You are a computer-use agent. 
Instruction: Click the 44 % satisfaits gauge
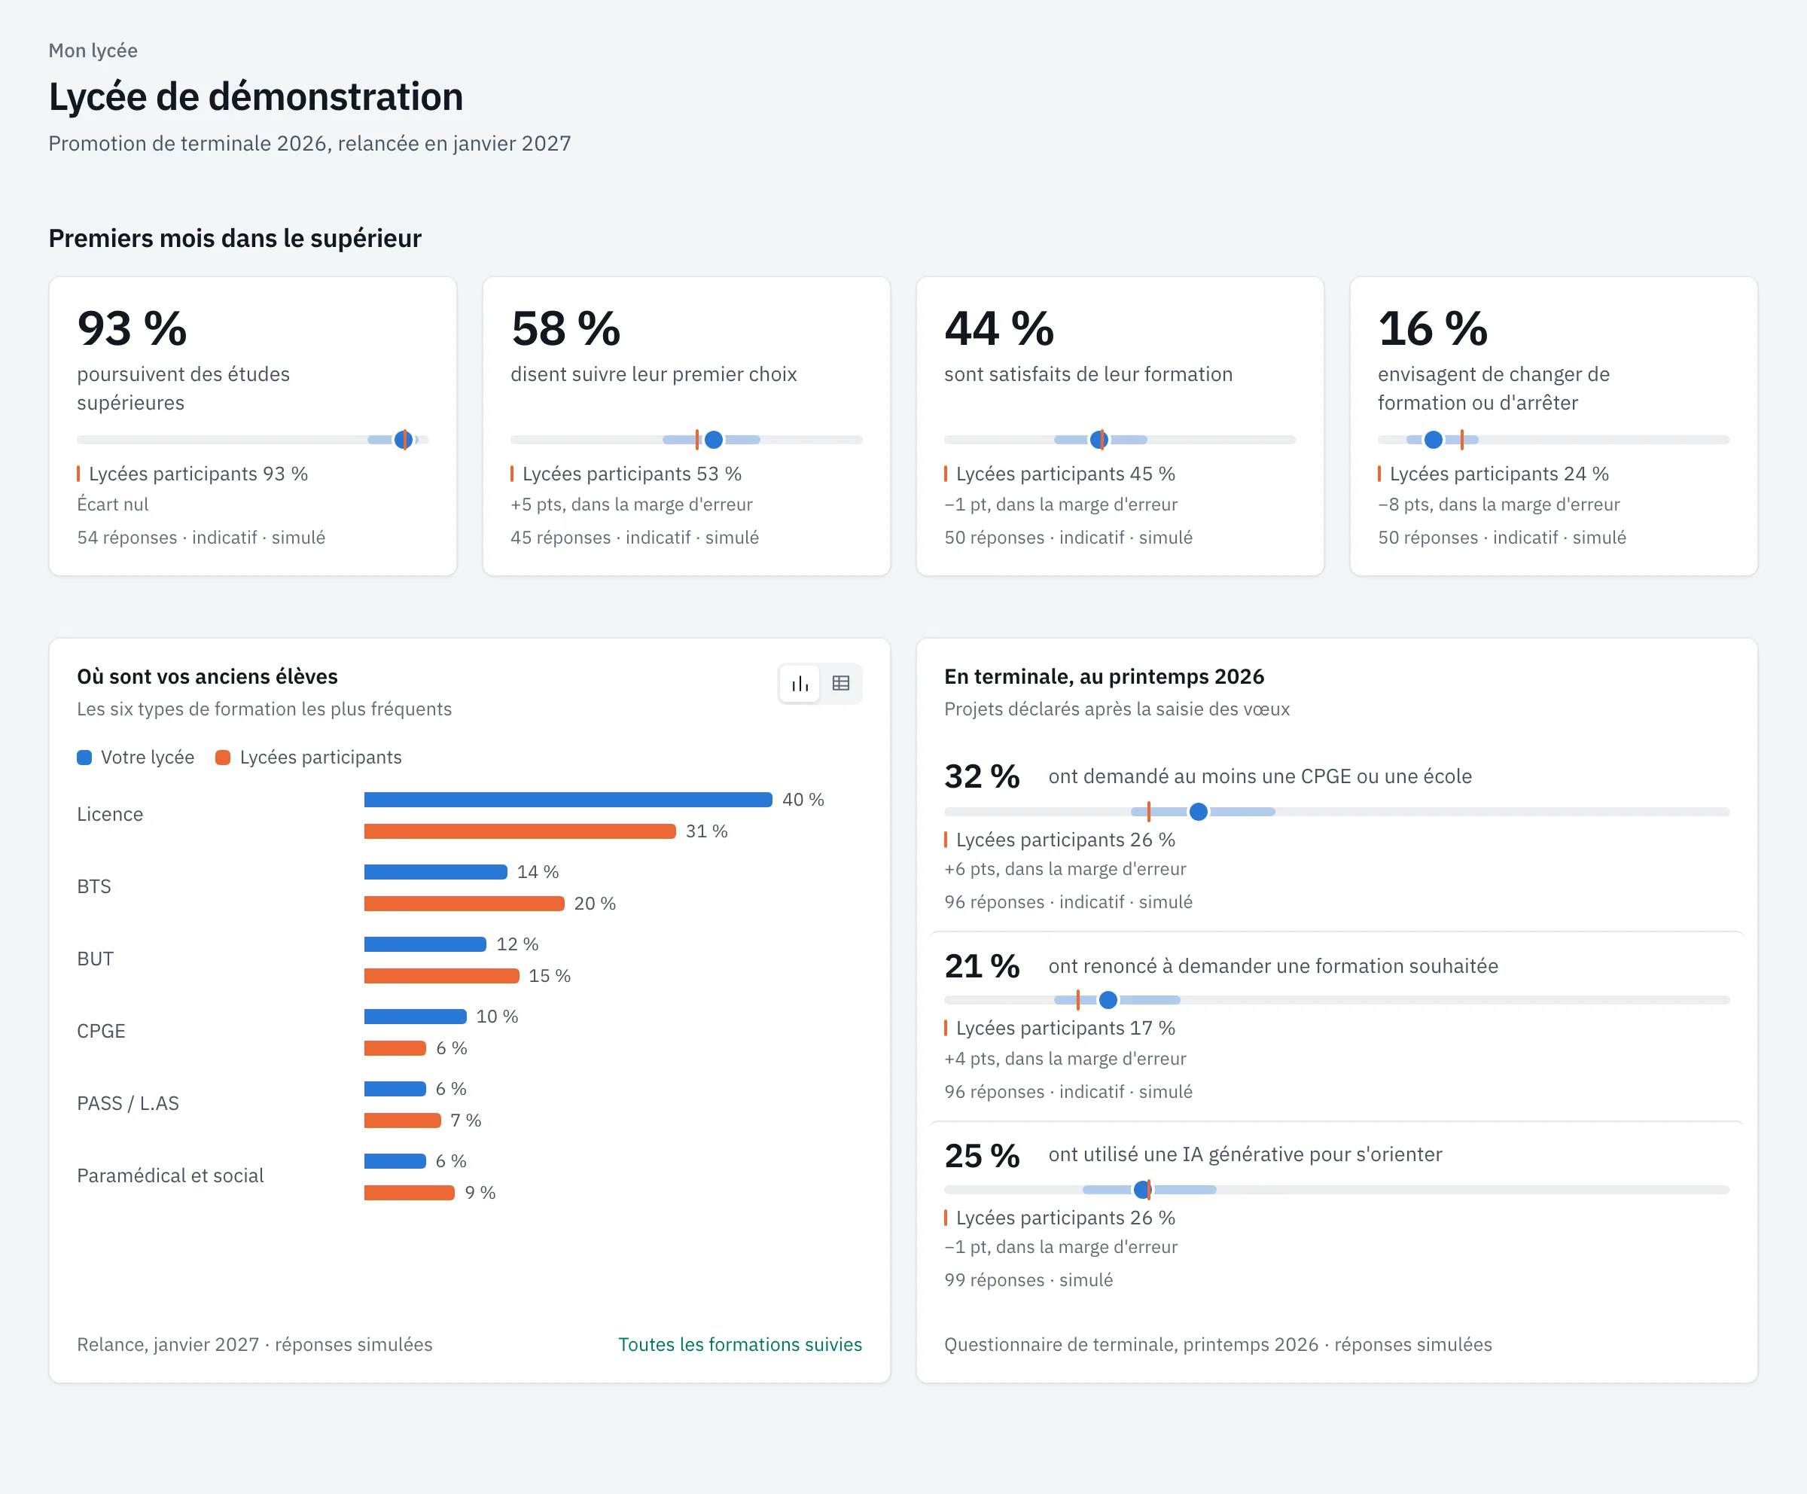1120,440
